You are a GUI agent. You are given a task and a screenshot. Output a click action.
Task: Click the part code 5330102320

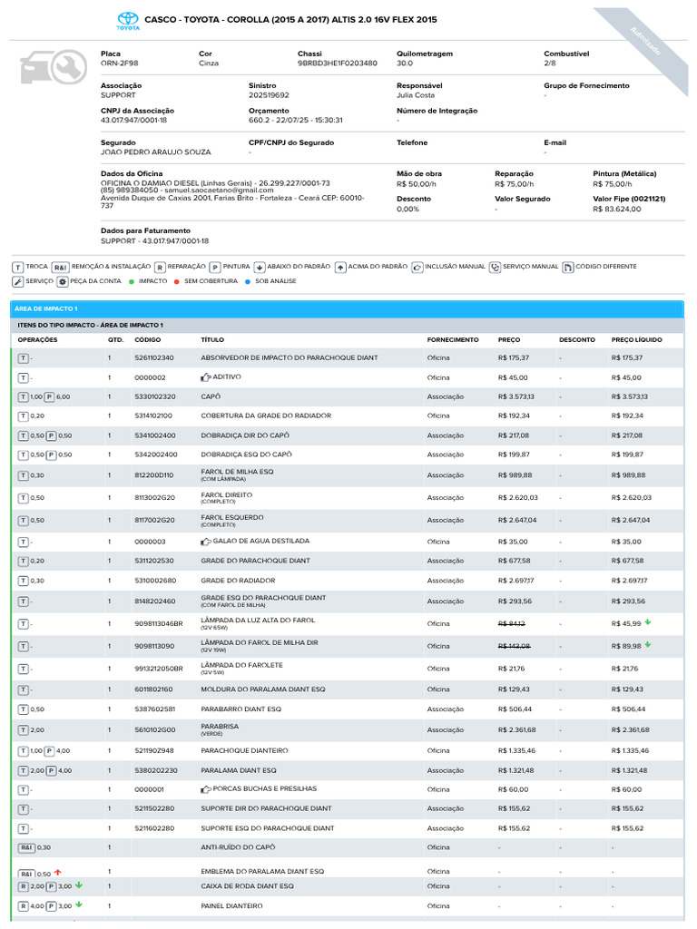point(155,397)
